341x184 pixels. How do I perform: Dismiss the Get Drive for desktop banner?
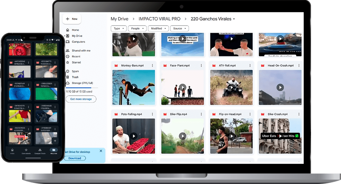pyautogui.click(x=101, y=151)
